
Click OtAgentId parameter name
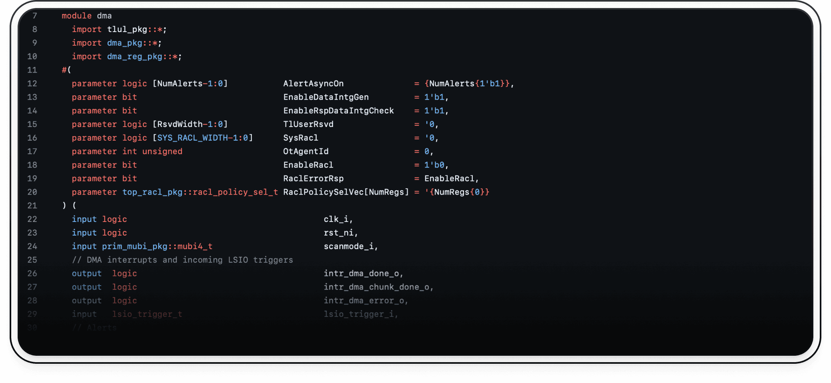(306, 151)
